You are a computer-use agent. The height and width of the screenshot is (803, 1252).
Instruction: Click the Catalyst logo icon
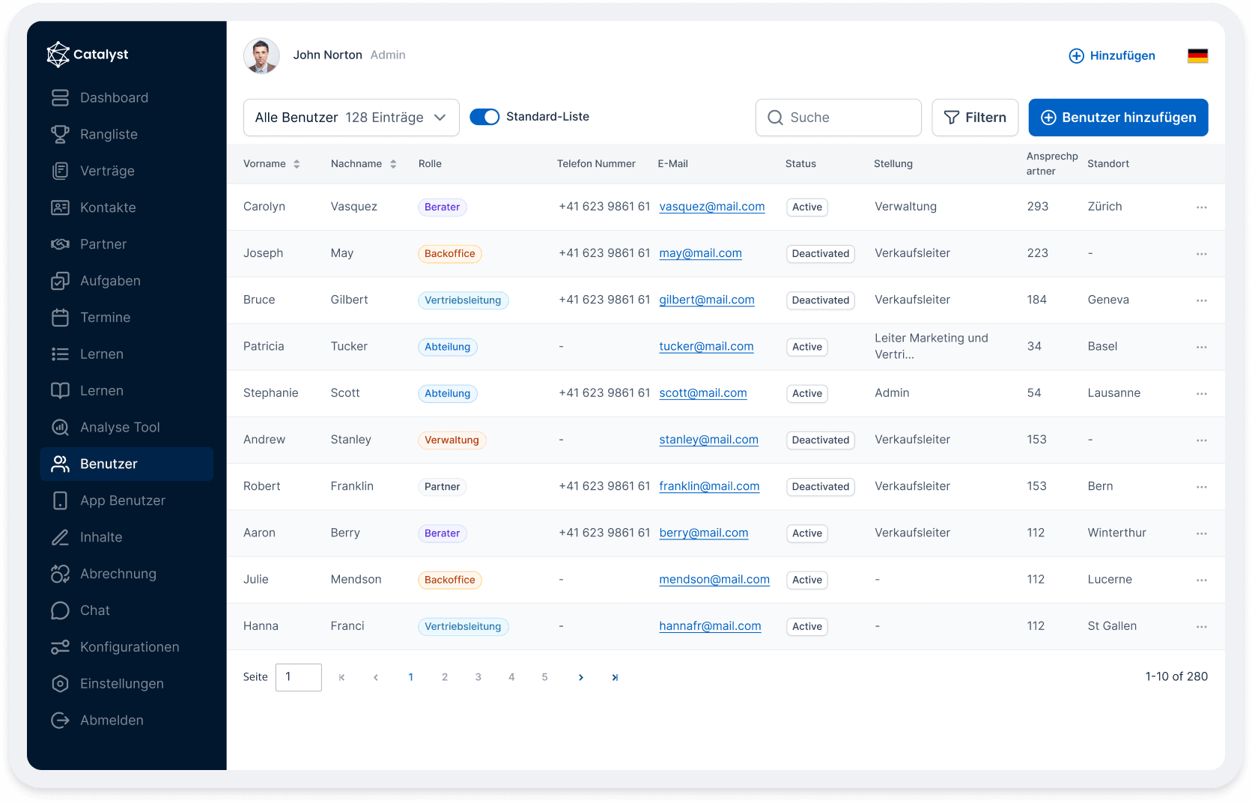pos(58,54)
